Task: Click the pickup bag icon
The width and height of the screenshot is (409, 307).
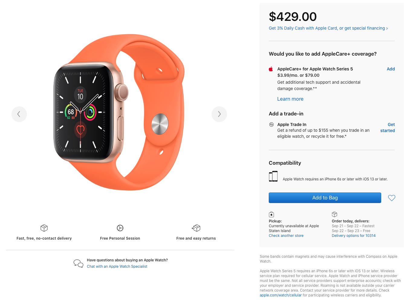Action: click(271, 215)
